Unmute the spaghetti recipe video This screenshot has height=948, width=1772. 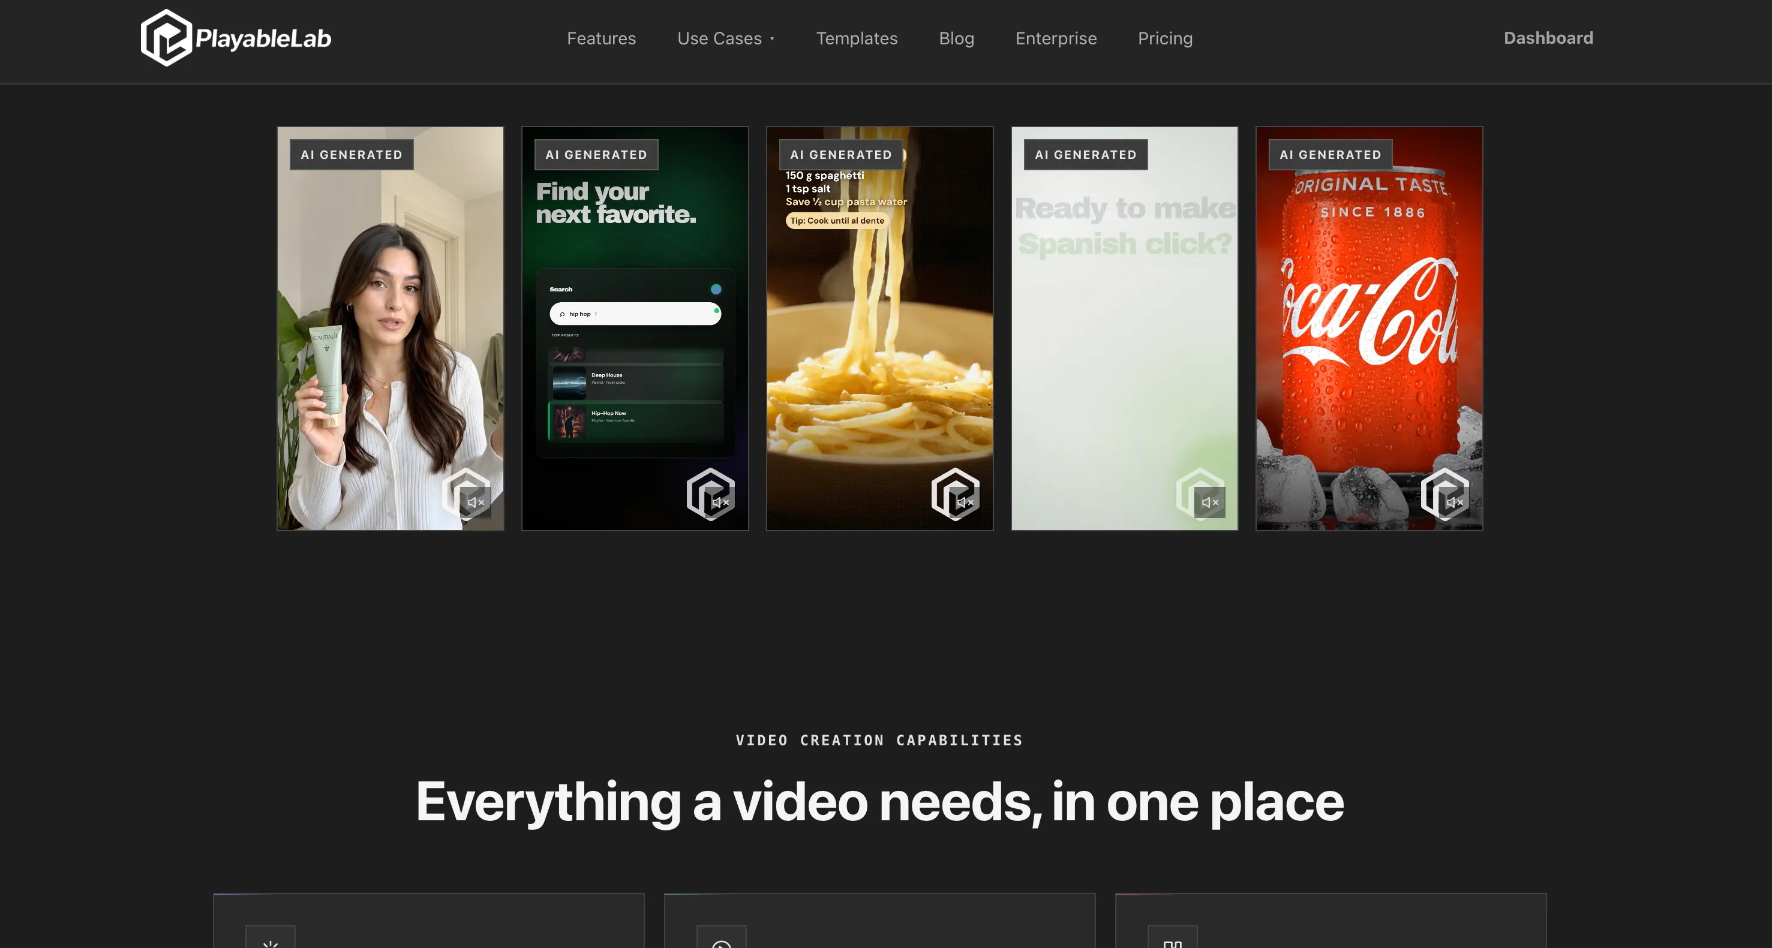click(x=965, y=502)
